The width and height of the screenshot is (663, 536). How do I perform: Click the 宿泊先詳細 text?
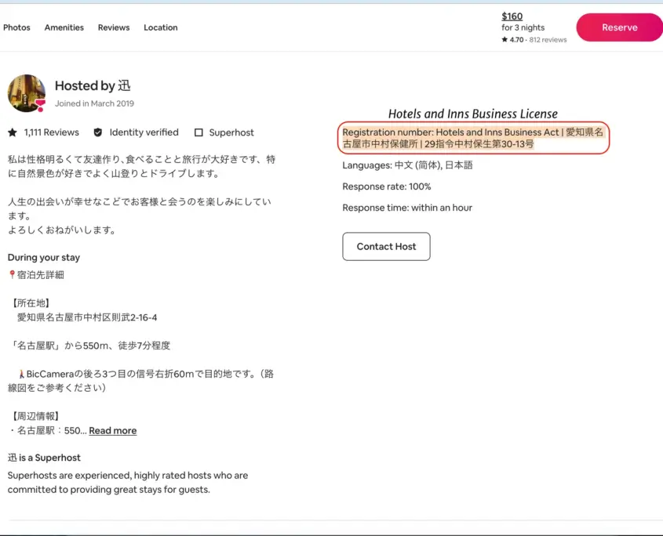click(41, 275)
